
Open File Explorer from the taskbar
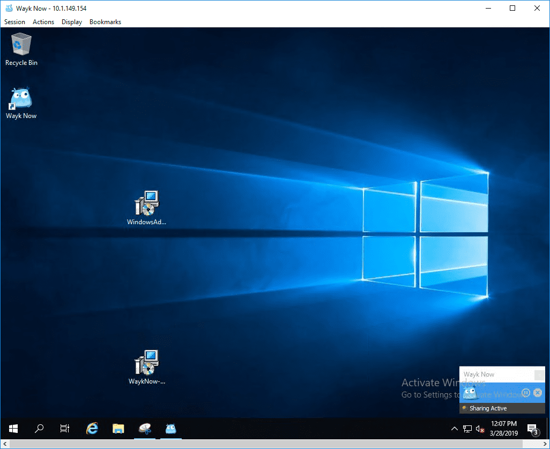pyautogui.click(x=118, y=428)
